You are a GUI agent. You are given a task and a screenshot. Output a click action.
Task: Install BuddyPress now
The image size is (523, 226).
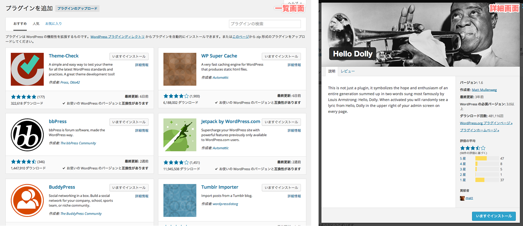pyautogui.click(x=129, y=188)
